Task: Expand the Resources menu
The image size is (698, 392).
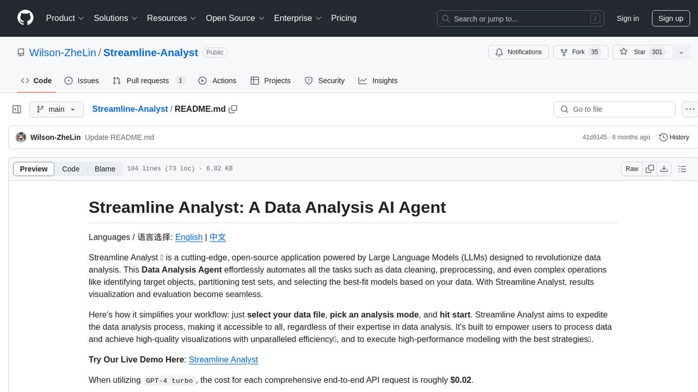Action: [x=171, y=18]
